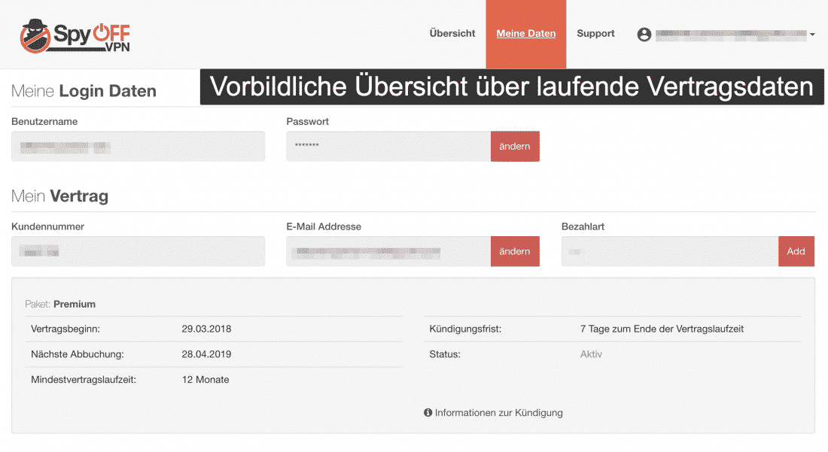Click the Bezahlart input field
This screenshot has height=452, width=828.
[x=669, y=251]
